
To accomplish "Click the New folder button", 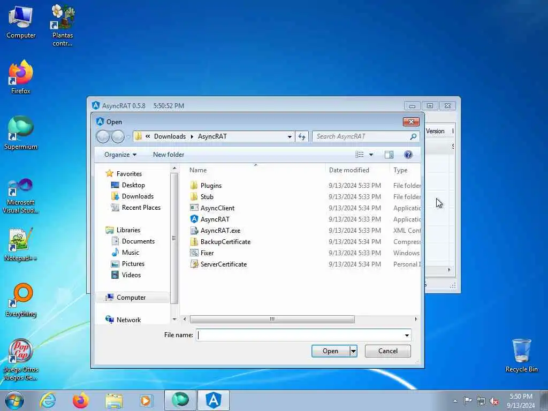I will click(x=169, y=155).
